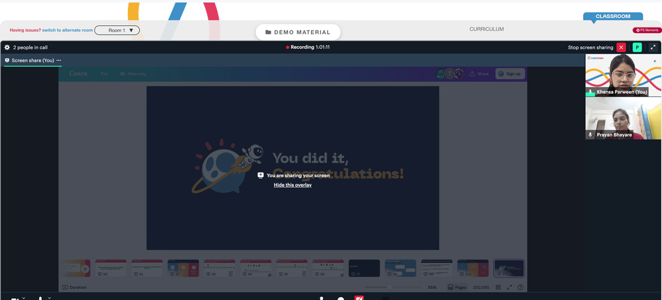Select slide thumbnail 96
This screenshot has height=300, width=662.
coord(328,268)
